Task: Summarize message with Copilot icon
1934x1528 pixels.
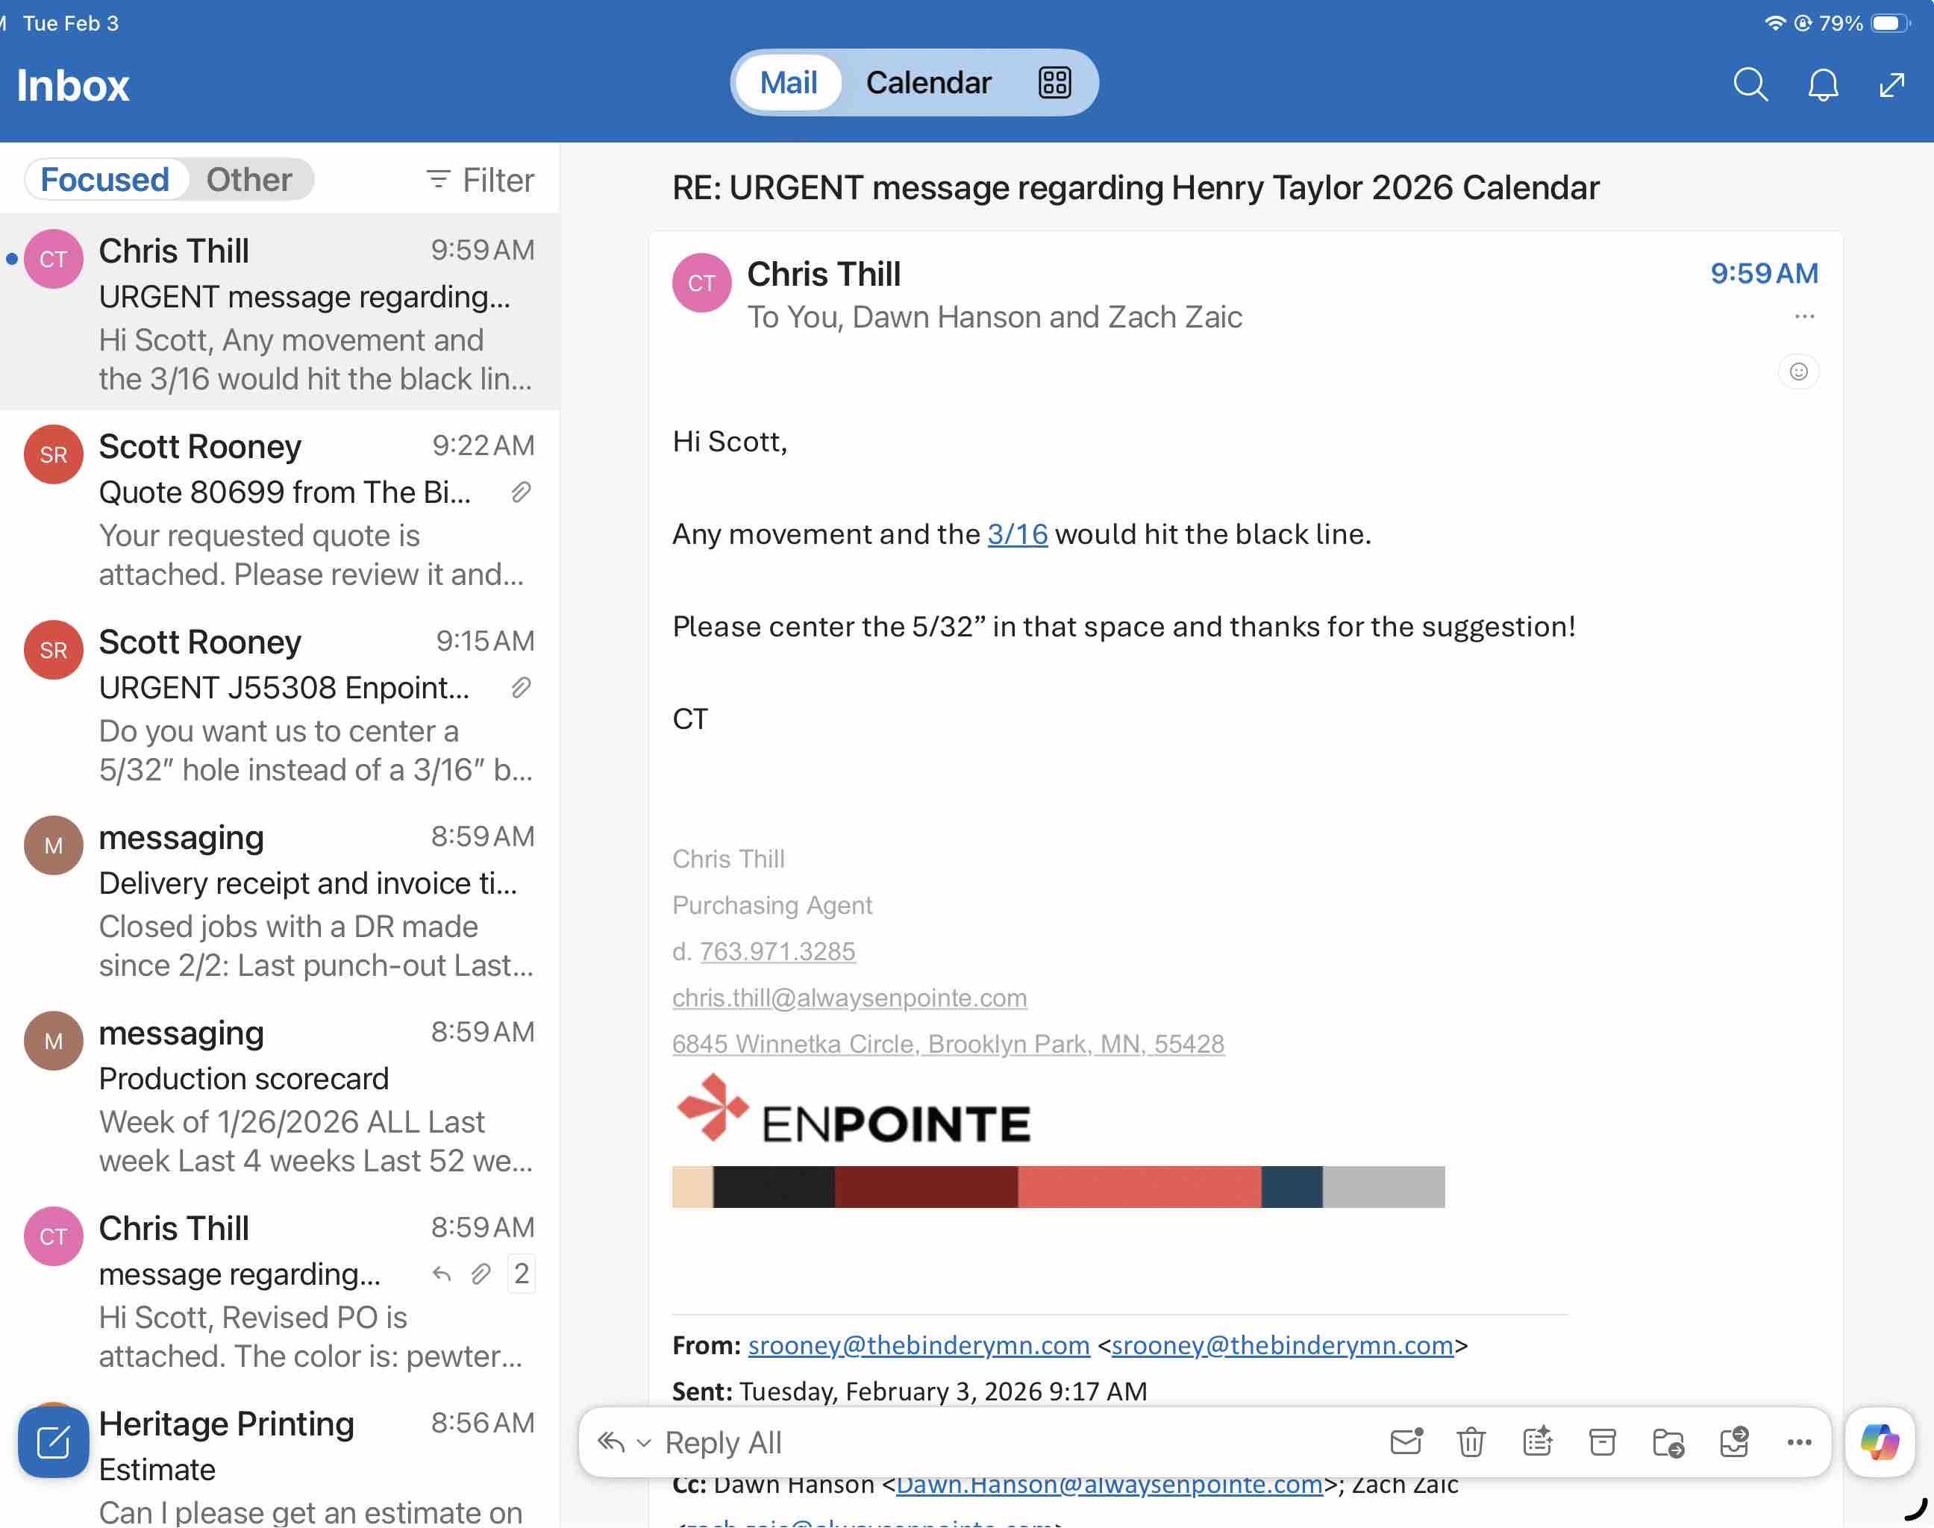Action: 1537,1442
